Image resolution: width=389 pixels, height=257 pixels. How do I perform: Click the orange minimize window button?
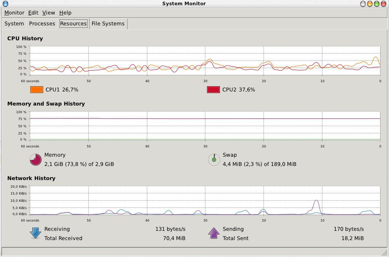370,4
